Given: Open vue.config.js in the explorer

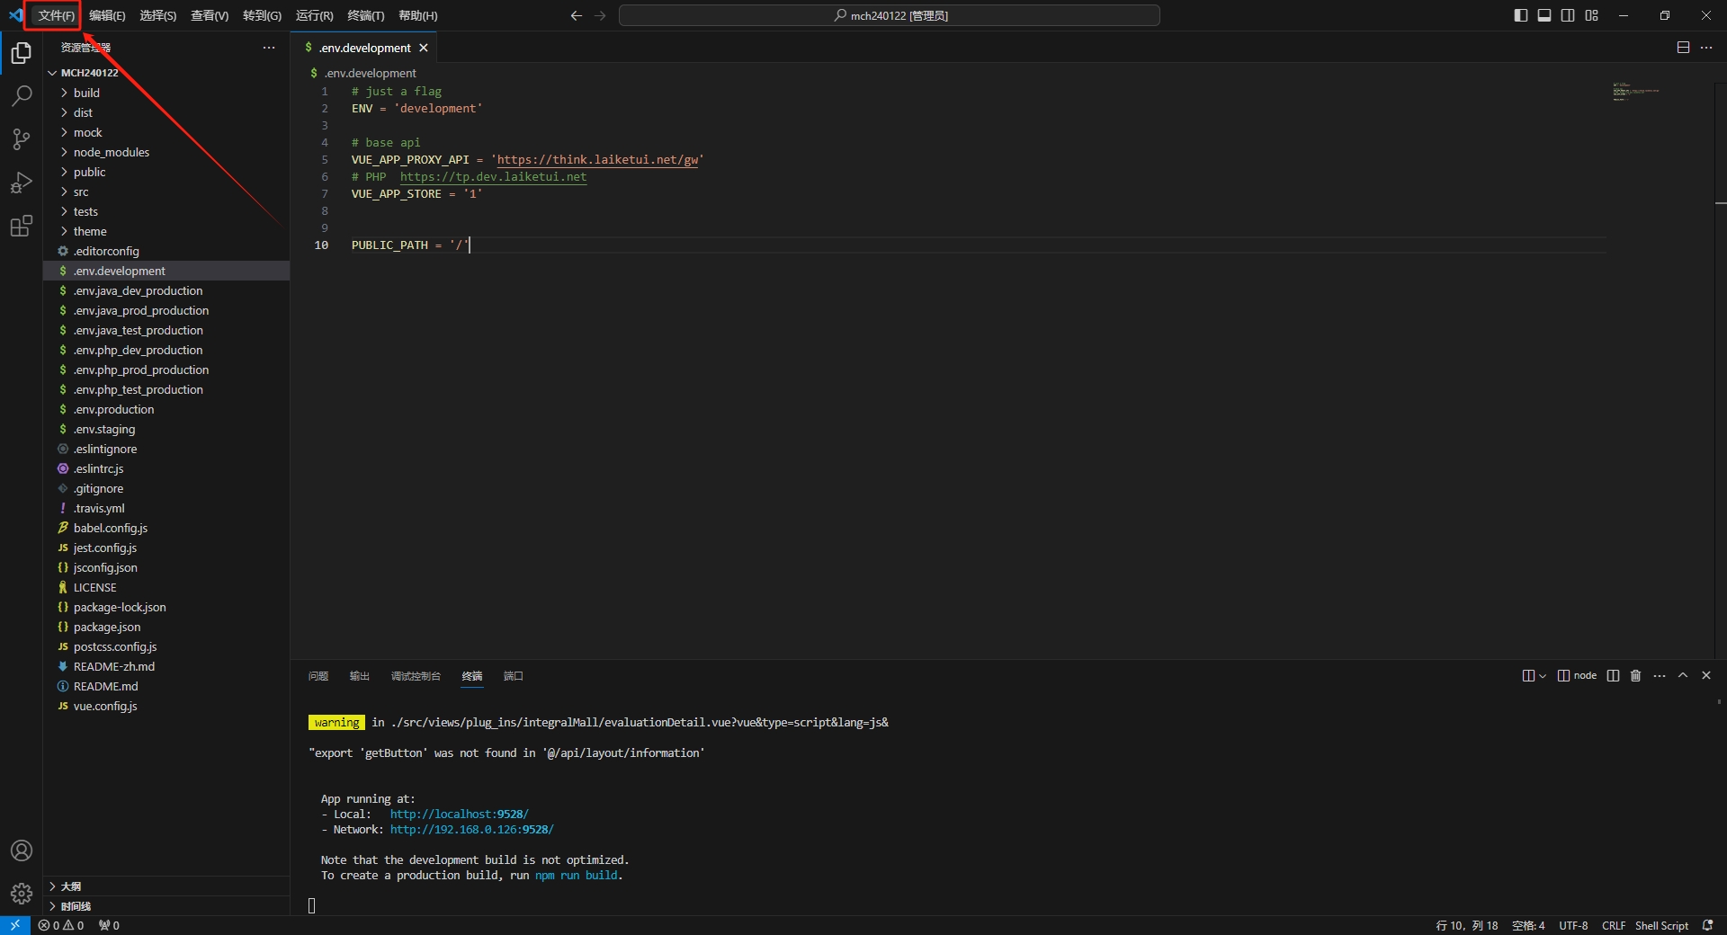Looking at the screenshot, I should (x=105, y=706).
